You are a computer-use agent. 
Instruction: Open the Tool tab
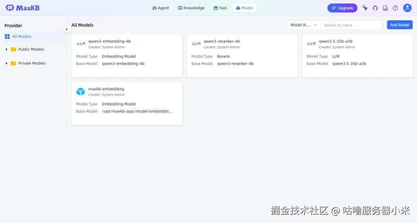pyautogui.click(x=220, y=8)
